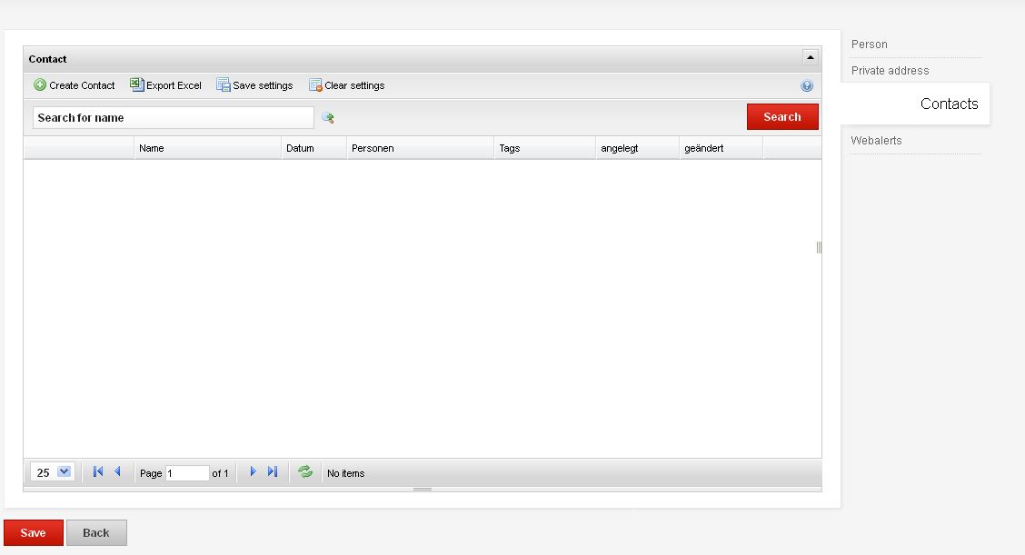Open the Private address tab
This screenshot has width=1025, height=555.
point(890,71)
